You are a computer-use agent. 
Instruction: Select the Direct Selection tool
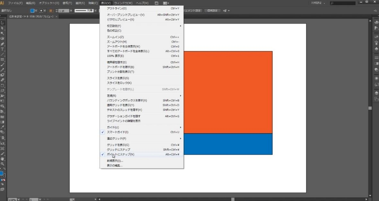click(3, 28)
